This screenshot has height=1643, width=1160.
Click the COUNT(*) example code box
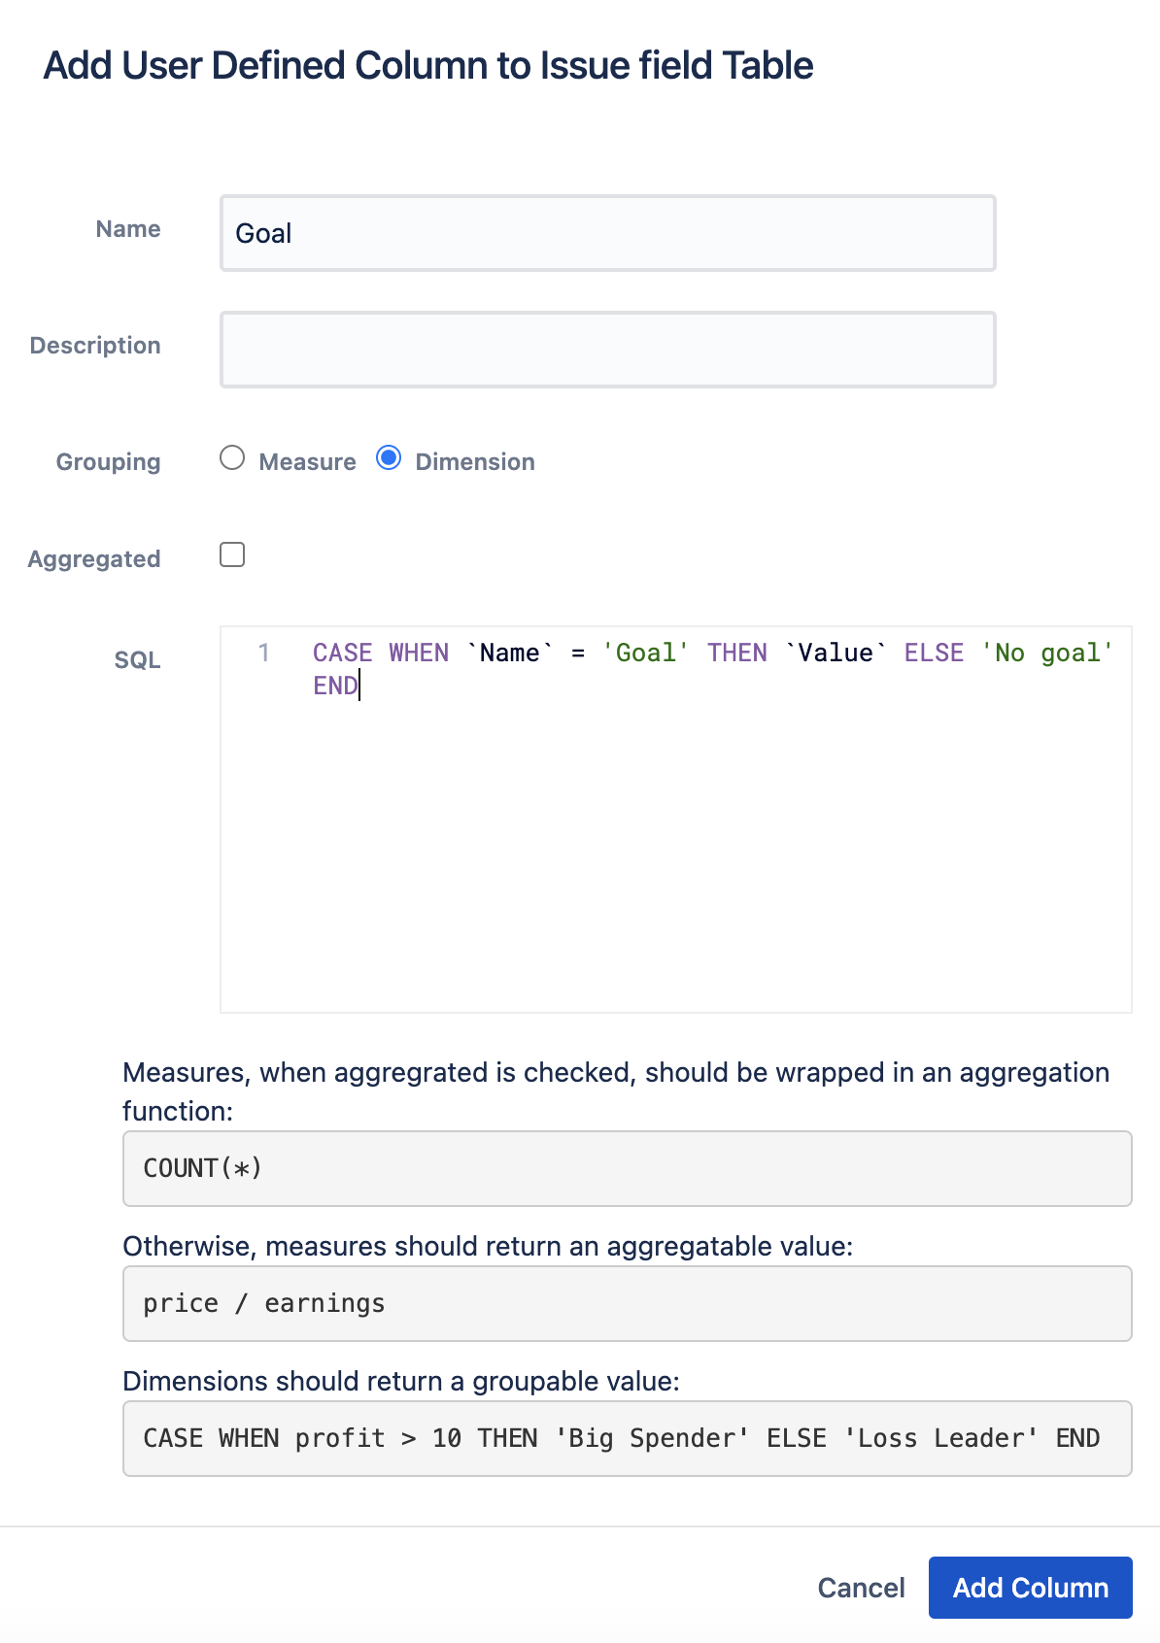click(x=627, y=1168)
